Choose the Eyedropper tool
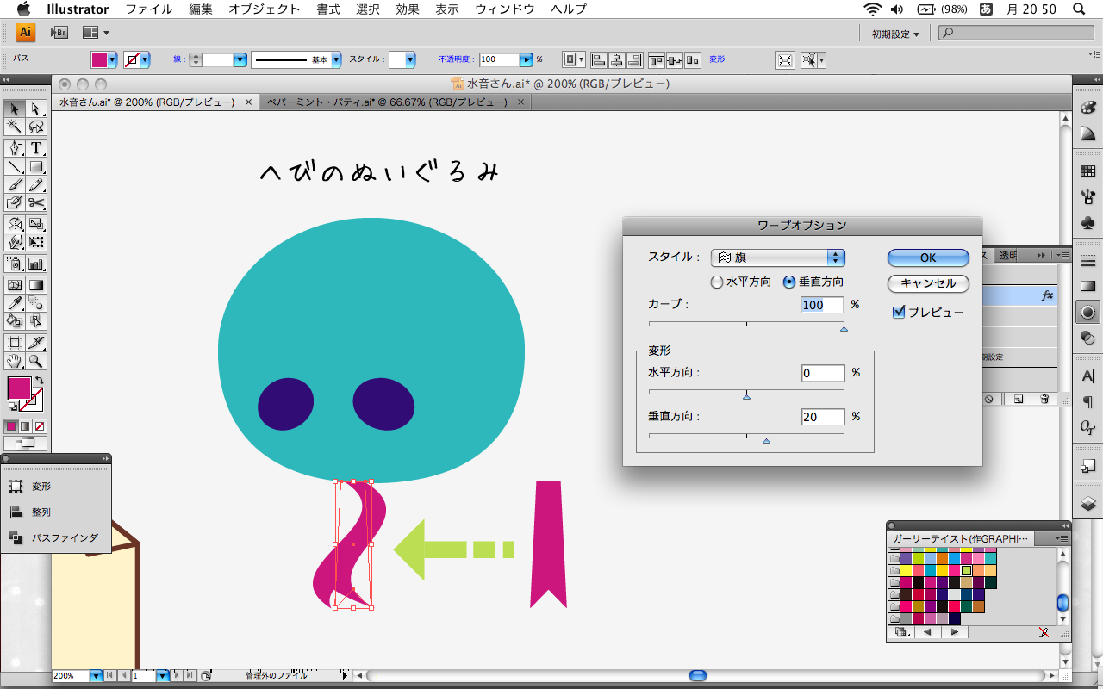This screenshot has width=1103, height=689. (15, 302)
